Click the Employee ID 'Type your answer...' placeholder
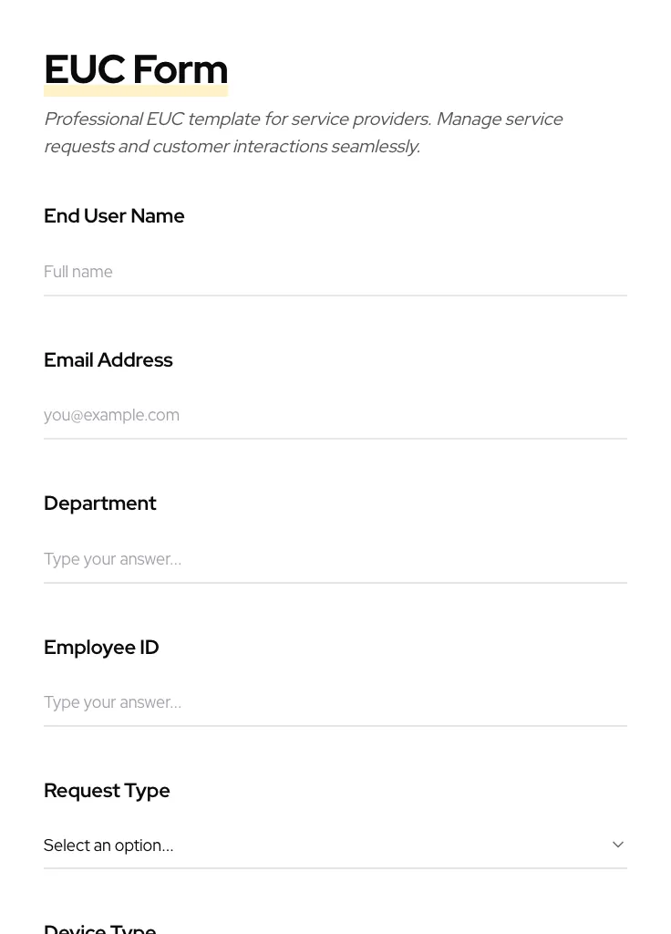The width and height of the screenshot is (671, 934). (112, 702)
